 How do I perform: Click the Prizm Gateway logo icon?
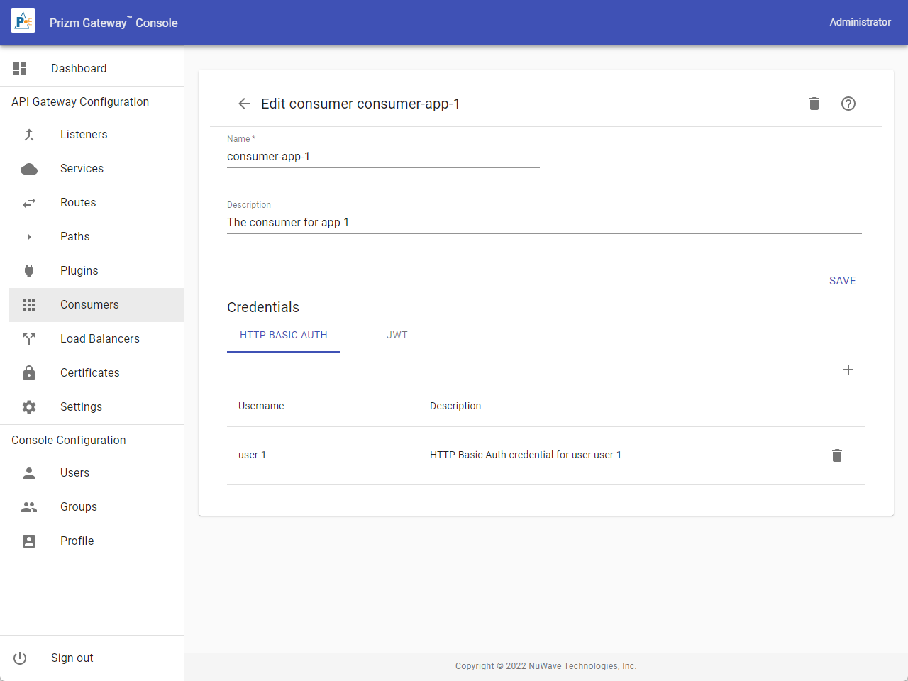(23, 22)
